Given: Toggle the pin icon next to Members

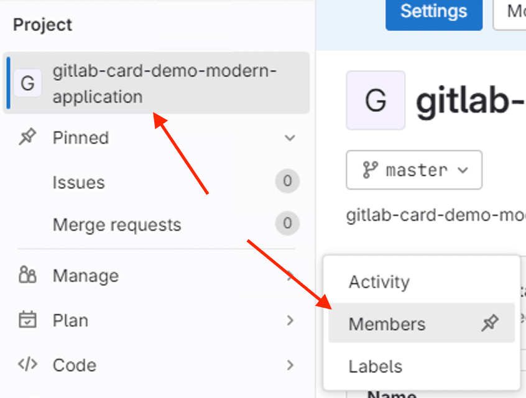Looking at the screenshot, I should [491, 323].
